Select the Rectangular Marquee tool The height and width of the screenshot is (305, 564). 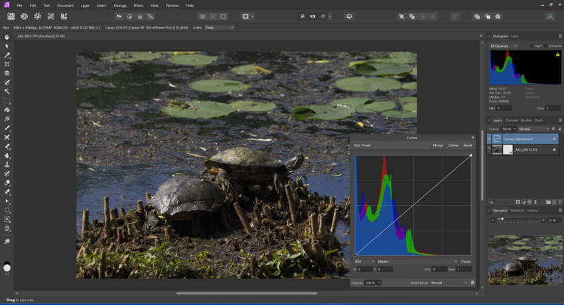(7, 101)
